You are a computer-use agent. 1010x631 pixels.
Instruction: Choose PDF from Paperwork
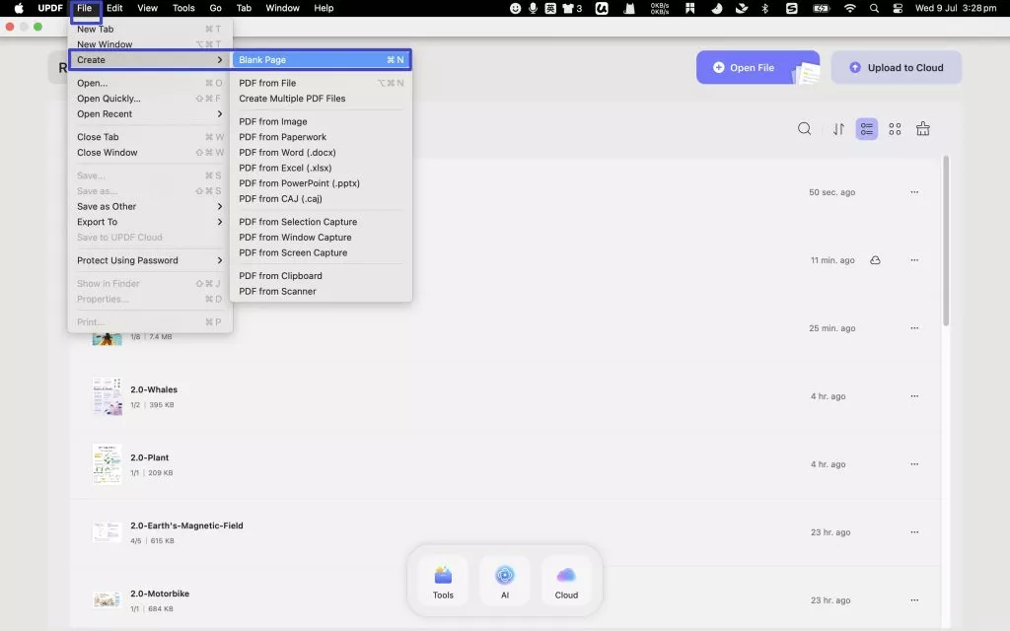321,137
